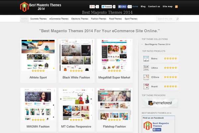The height and width of the screenshot is (133, 199).
Task: Click the Twitter Tweet button
Action: pos(107,7)
